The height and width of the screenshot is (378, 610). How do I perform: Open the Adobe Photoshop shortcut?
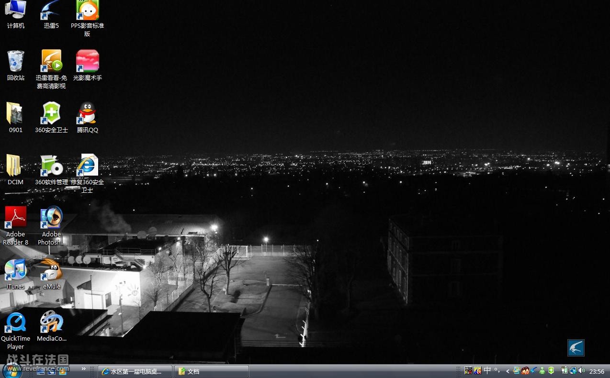(x=51, y=226)
